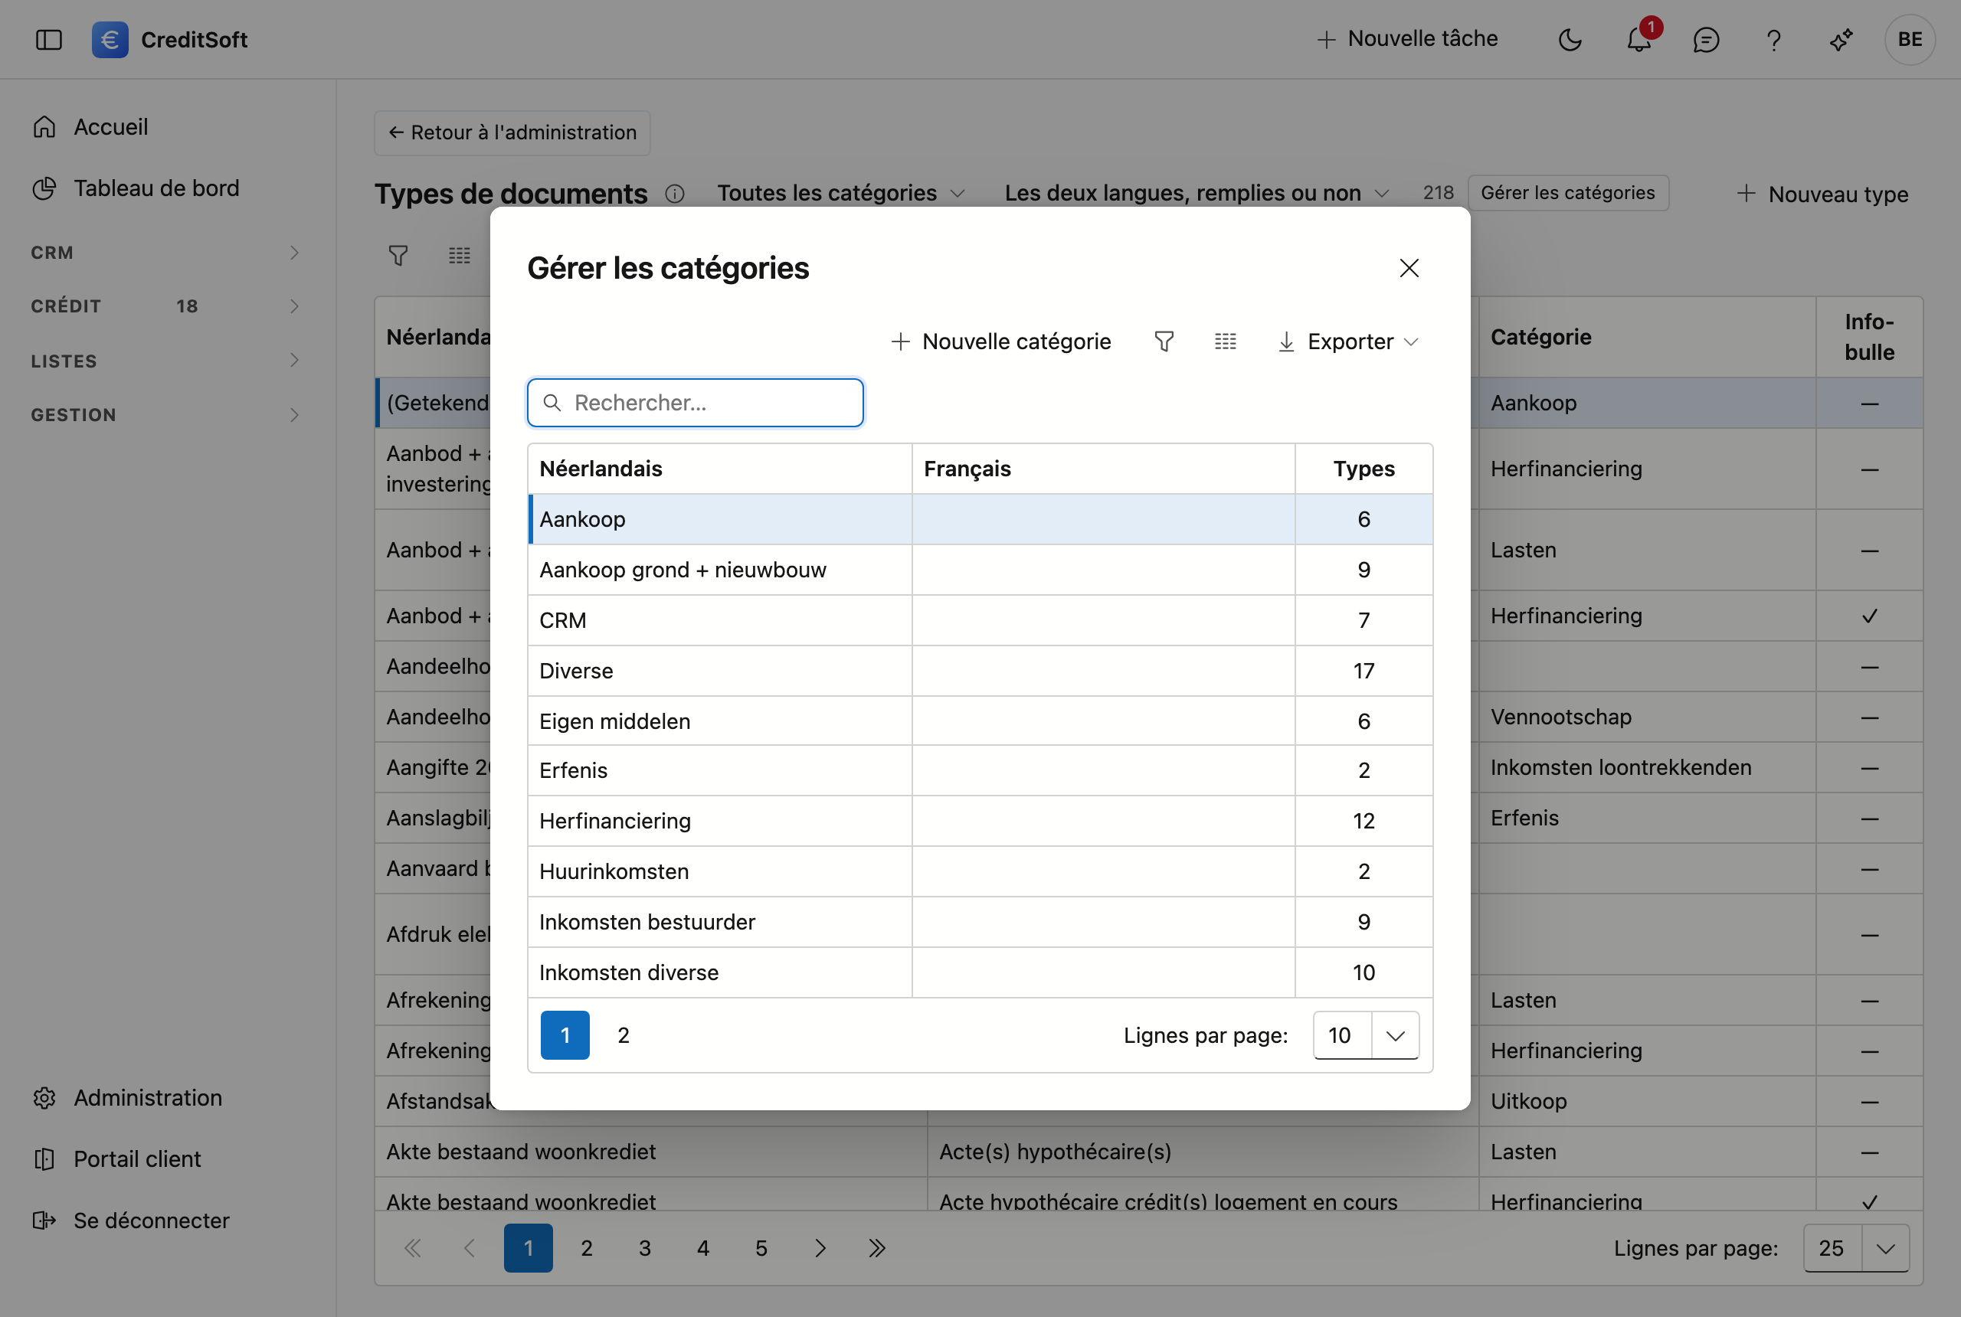Open the filter icon in categories dialog
Viewport: 1961px width, 1317px height.
(1164, 341)
